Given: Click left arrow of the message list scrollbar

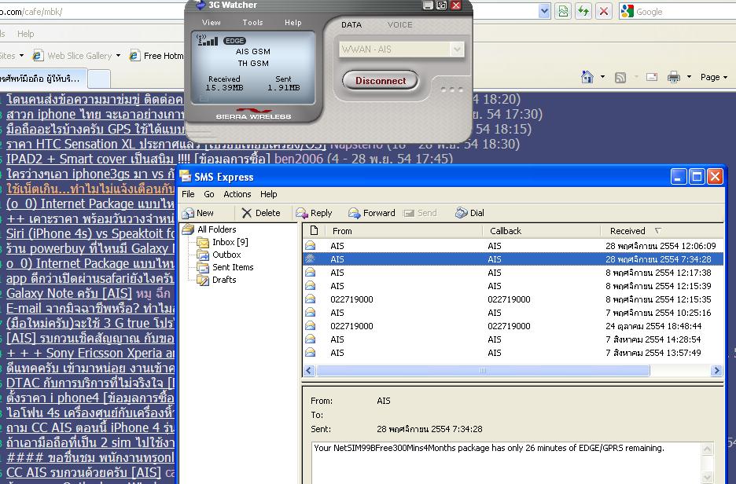Looking at the screenshot, I should pos(308,371).
